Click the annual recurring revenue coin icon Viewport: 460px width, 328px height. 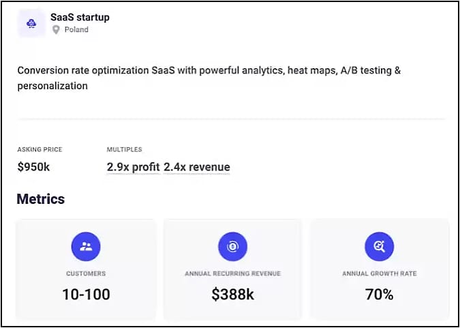pyautogui.click(x=232, y=246)
